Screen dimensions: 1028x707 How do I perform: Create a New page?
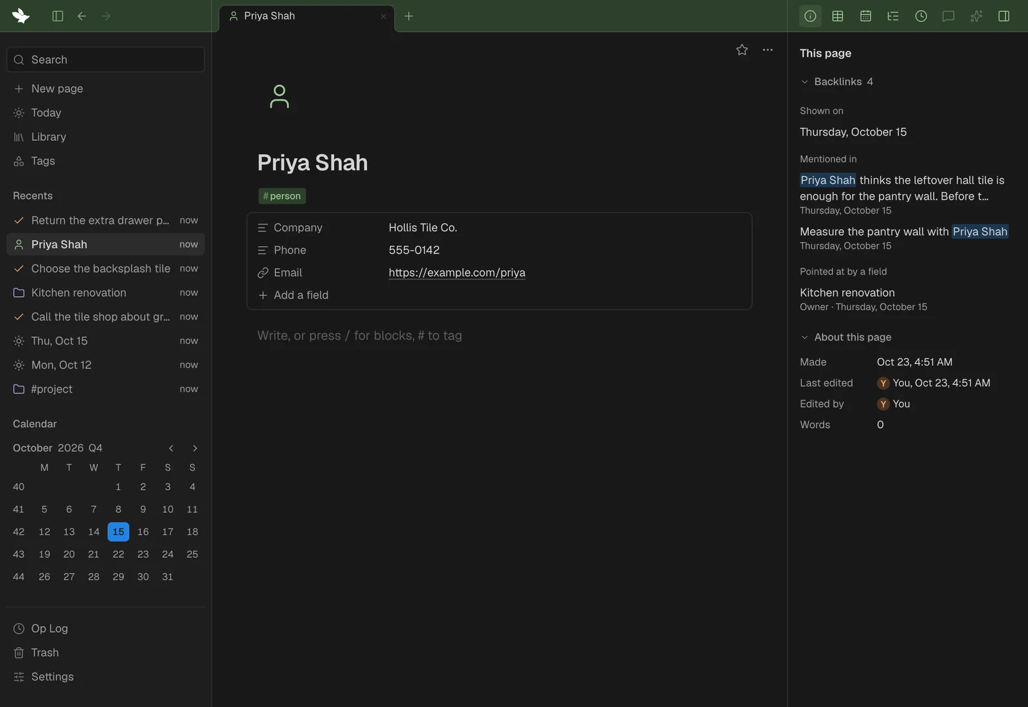tap(105, 89)
